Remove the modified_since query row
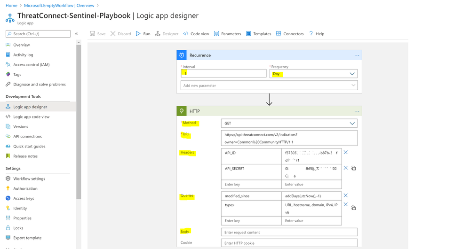The image size is (470, 249). pyautogui.click(x=346, y=195)
